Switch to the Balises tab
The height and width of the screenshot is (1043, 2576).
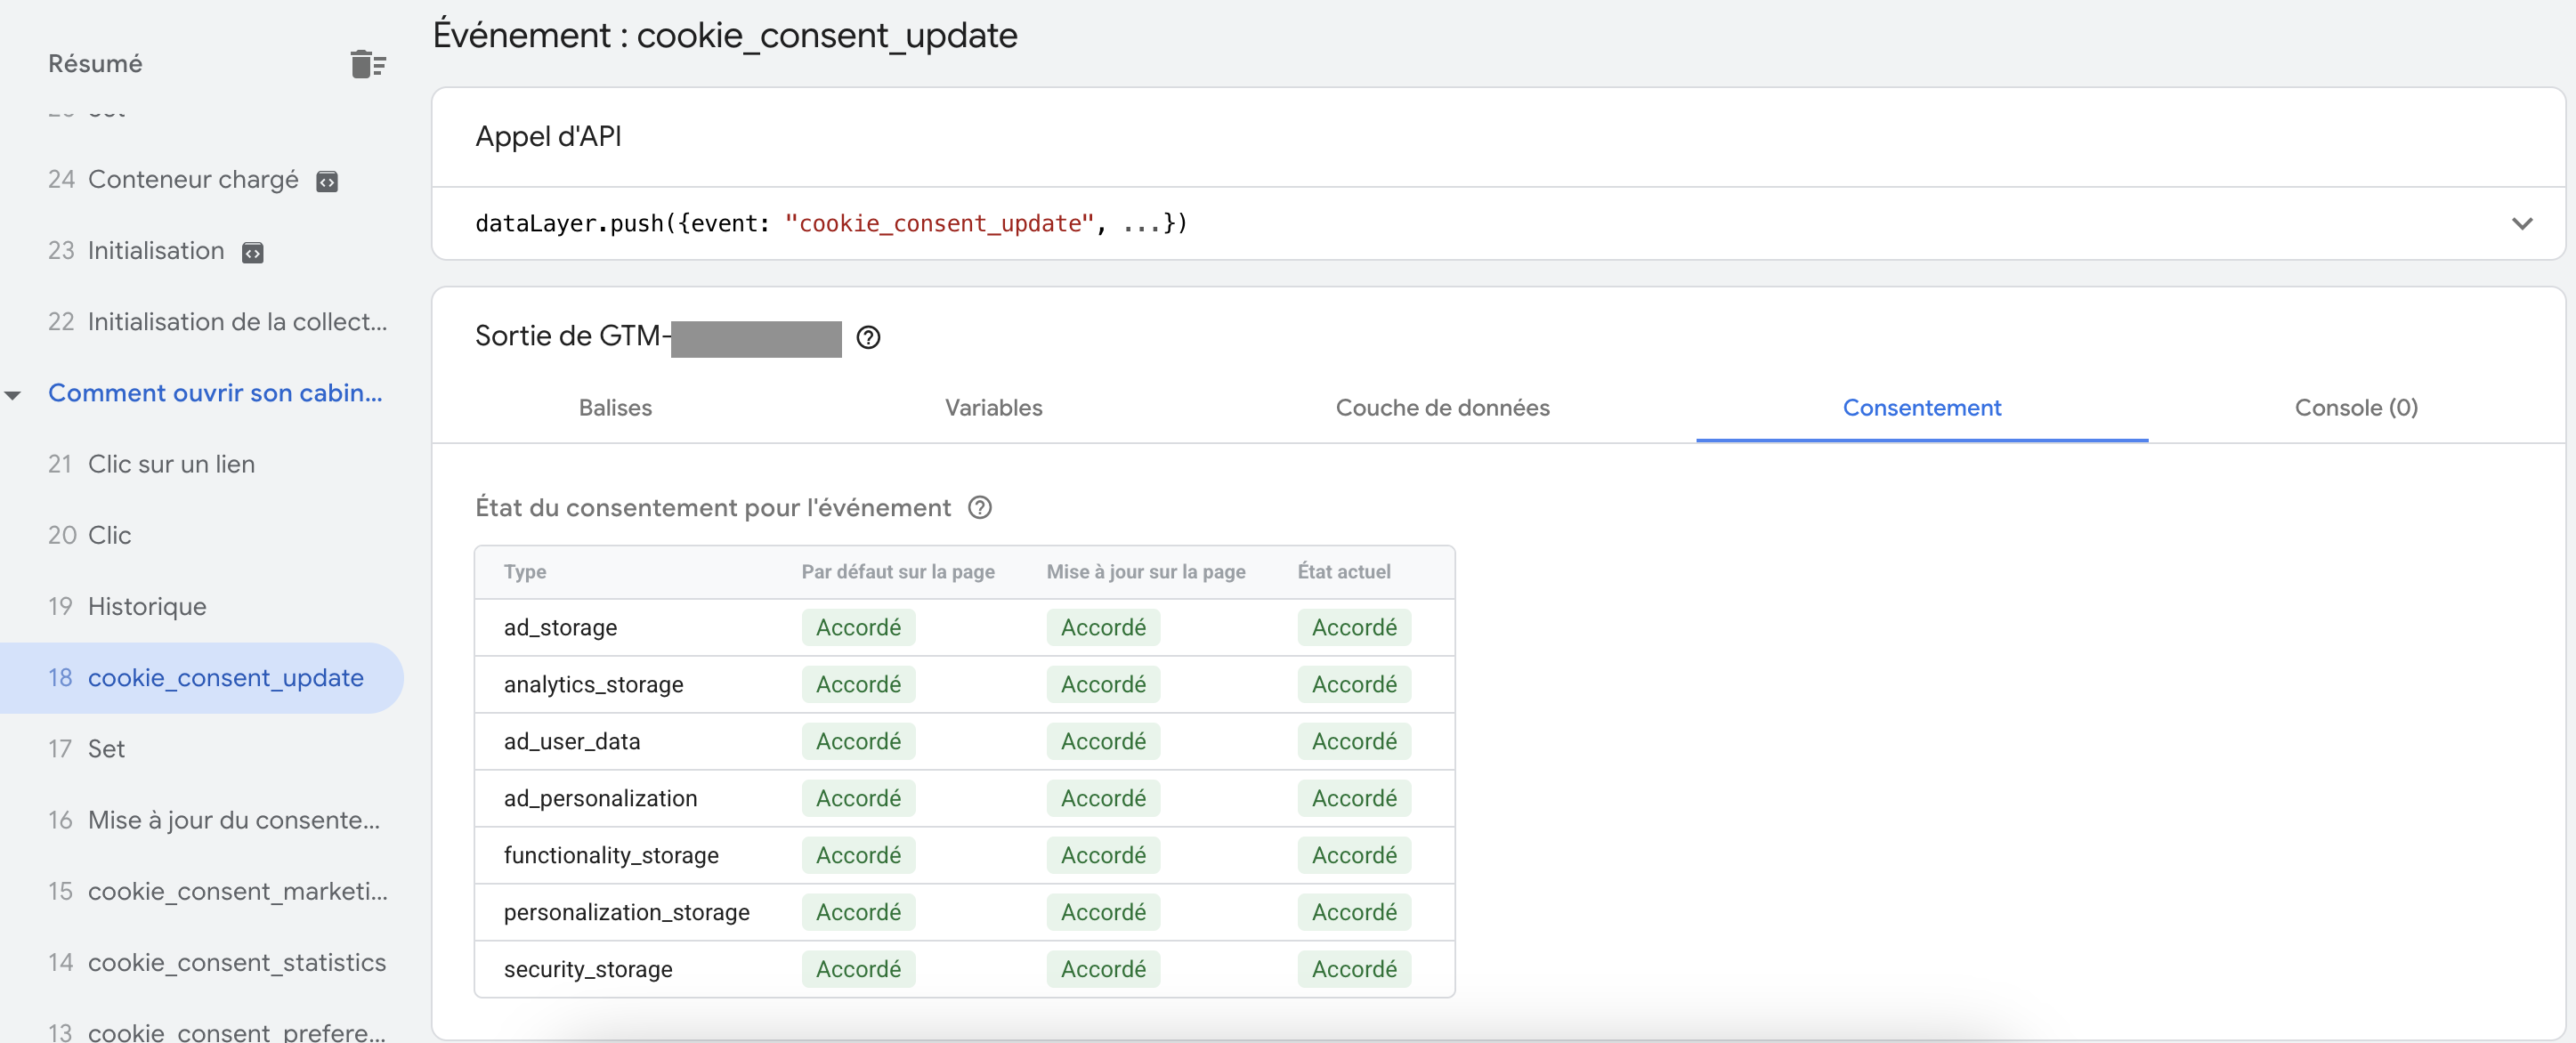pos(614,408)
